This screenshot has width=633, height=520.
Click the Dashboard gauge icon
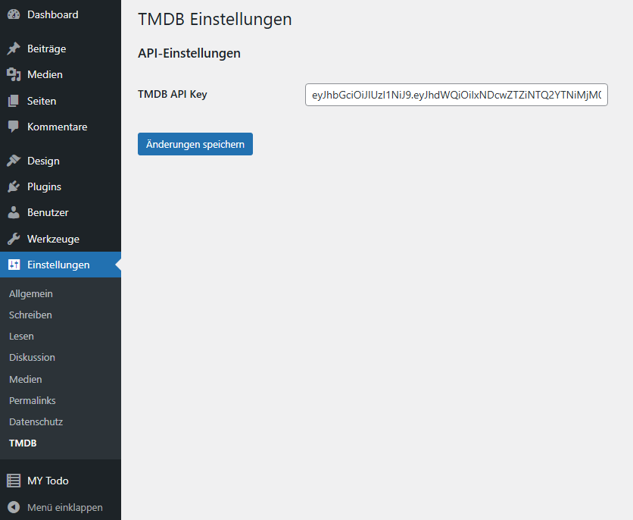pos(14,14)
